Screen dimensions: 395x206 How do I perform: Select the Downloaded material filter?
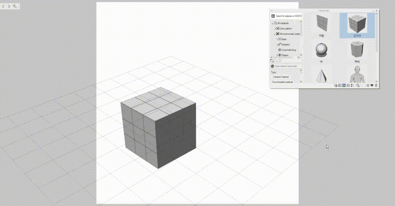pyautogui.click(x=282, y=82)
